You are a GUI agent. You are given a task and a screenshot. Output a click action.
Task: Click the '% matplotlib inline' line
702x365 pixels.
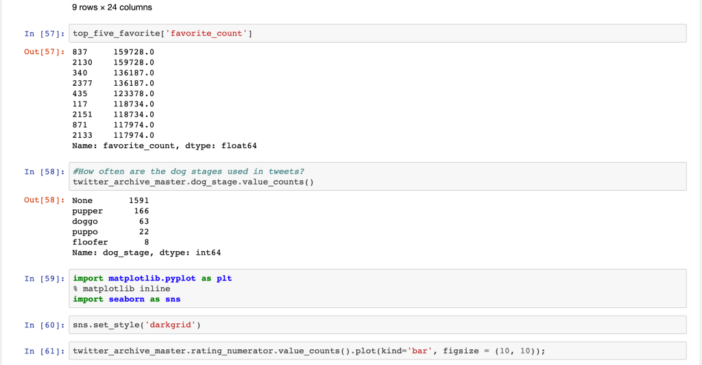pyautogui.click(x=121, y=289)
